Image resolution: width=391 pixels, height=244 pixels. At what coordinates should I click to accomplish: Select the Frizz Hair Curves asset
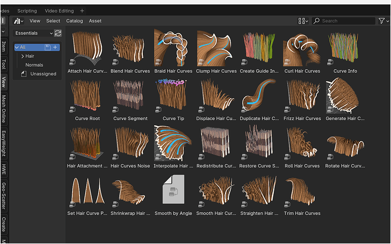pyautogui.click(x=302, y=99)
